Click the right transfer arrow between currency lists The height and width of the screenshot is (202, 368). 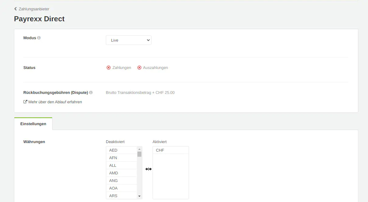pos(150,169)
